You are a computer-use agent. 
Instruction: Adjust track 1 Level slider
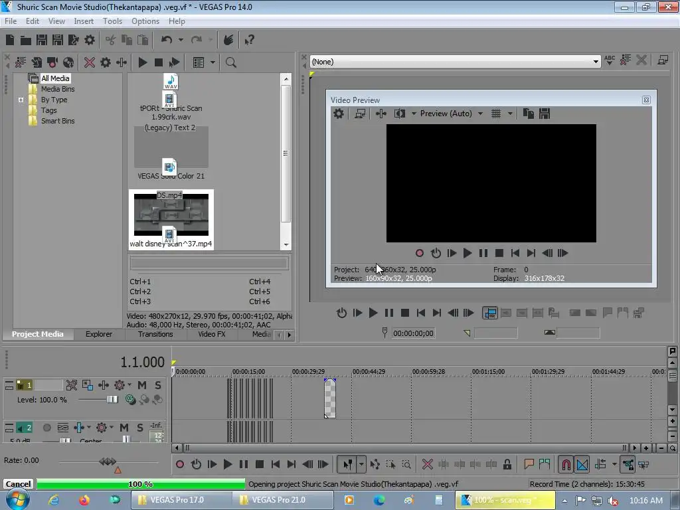coord(112,399)
